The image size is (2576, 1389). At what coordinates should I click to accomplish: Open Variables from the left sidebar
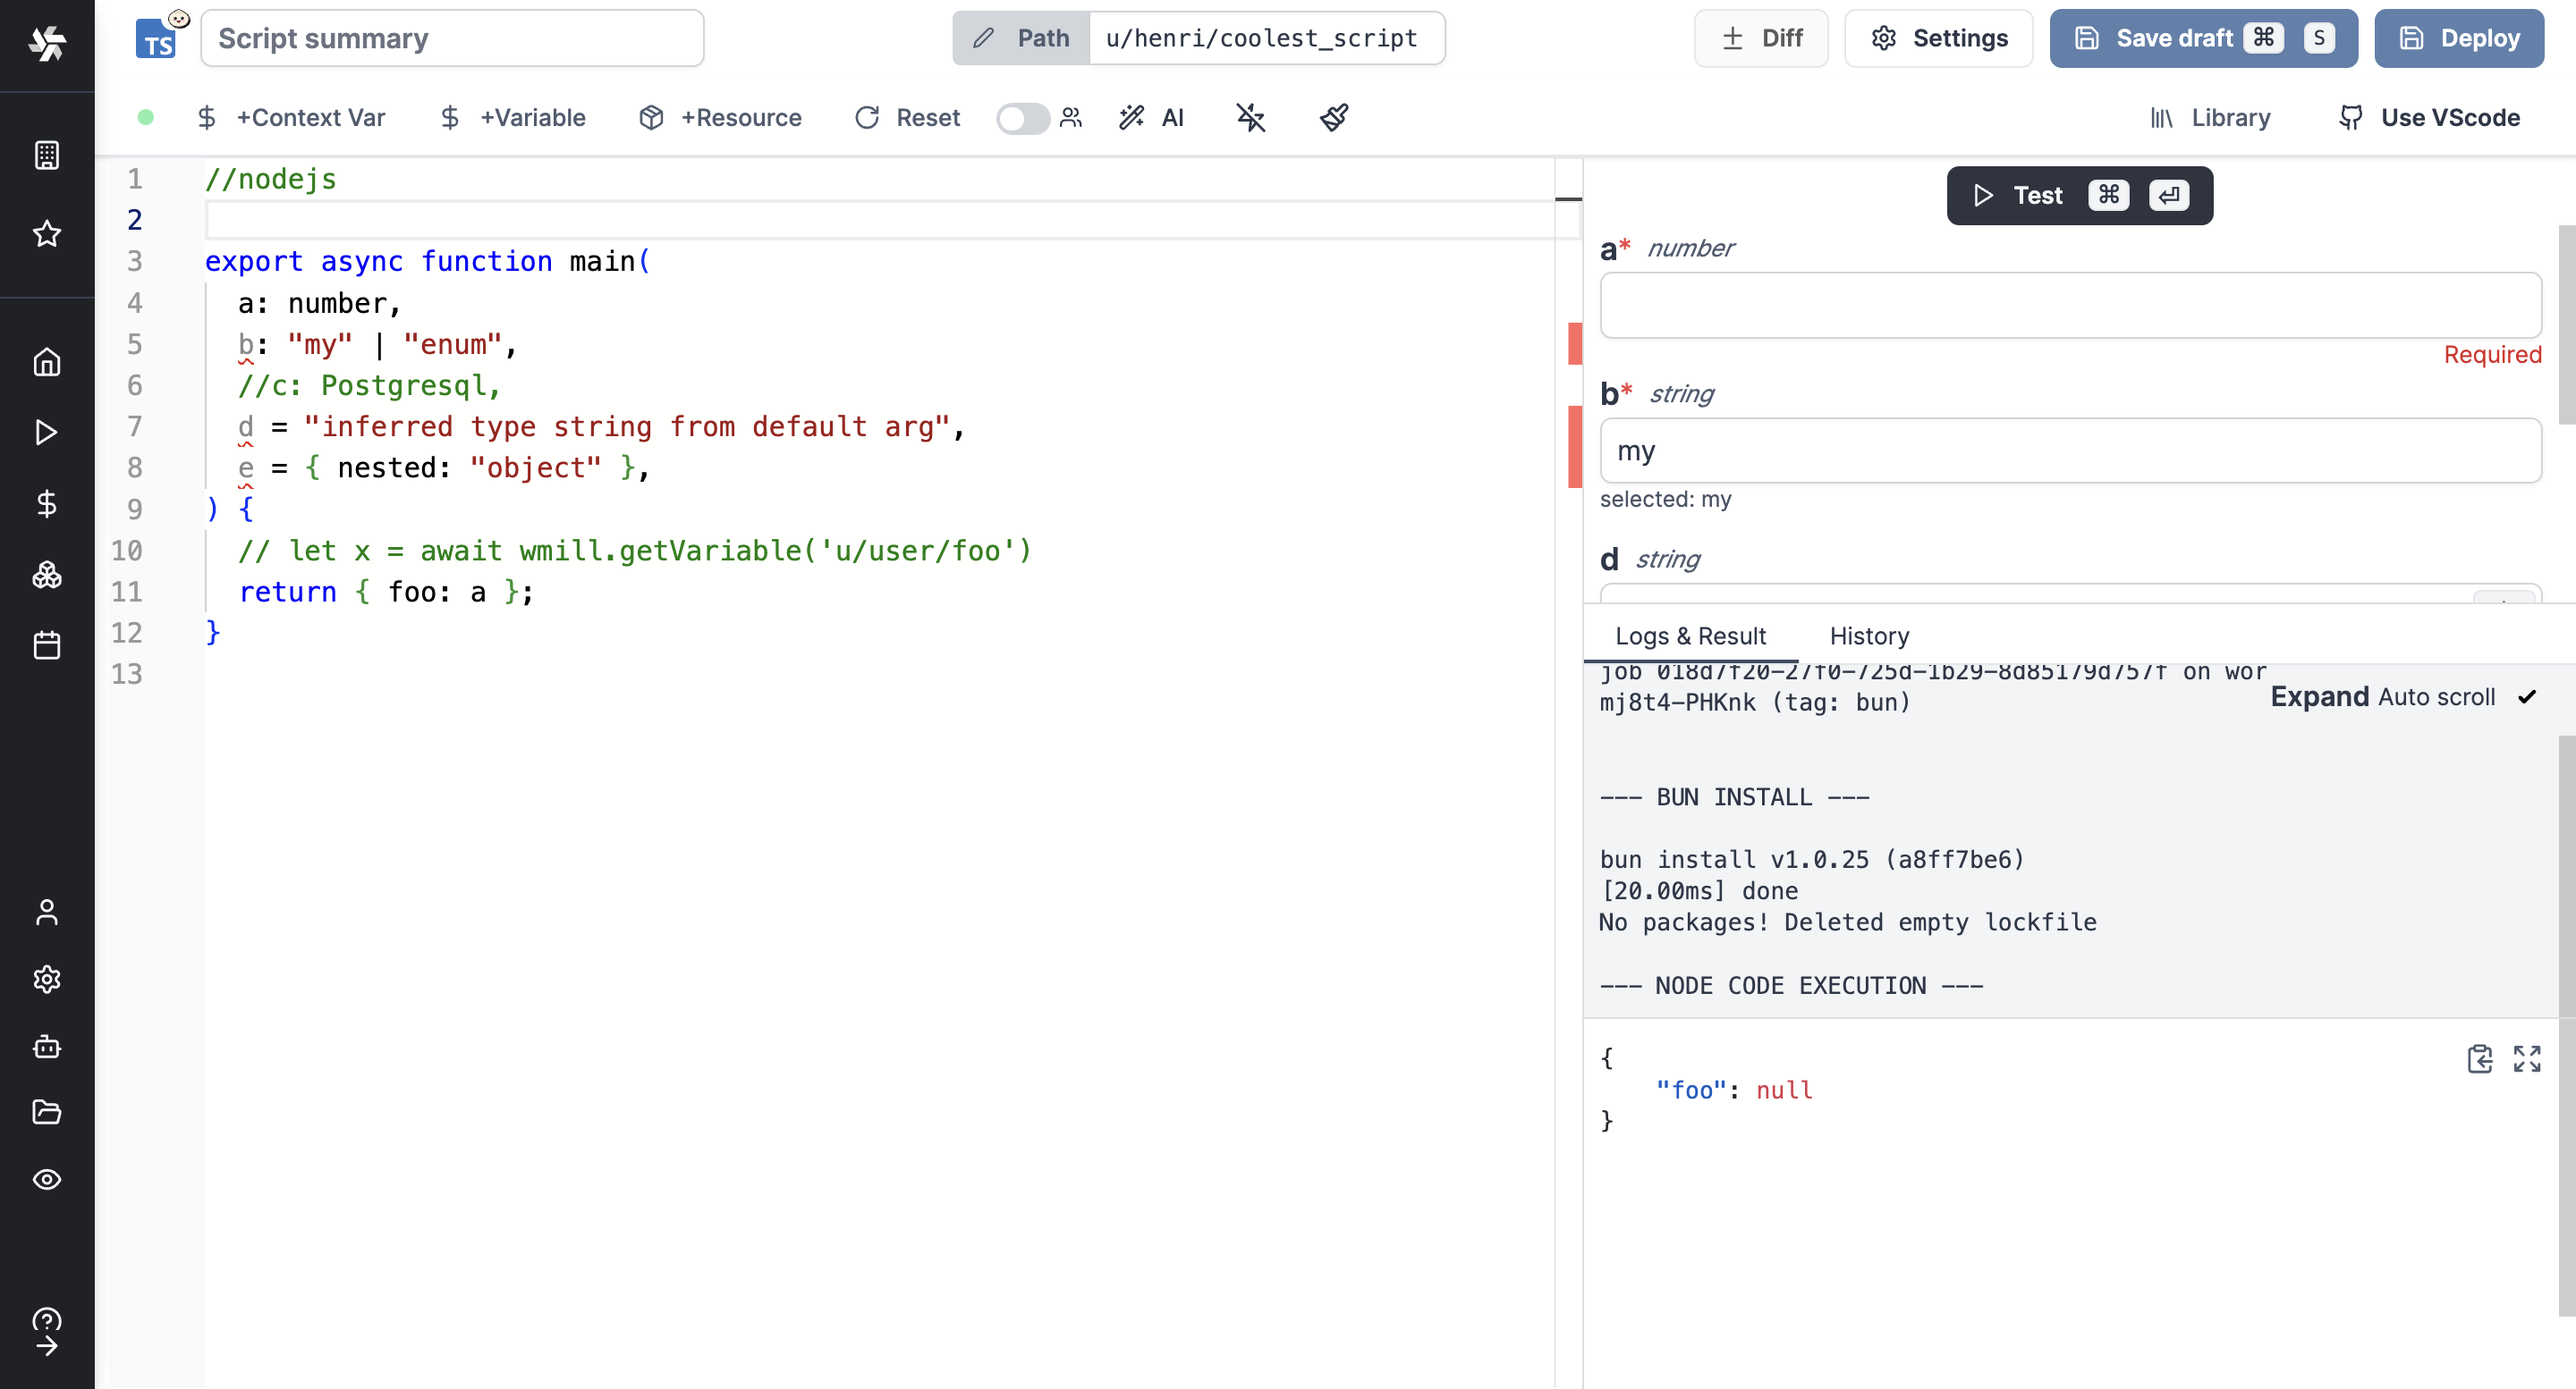pos(47,502)
